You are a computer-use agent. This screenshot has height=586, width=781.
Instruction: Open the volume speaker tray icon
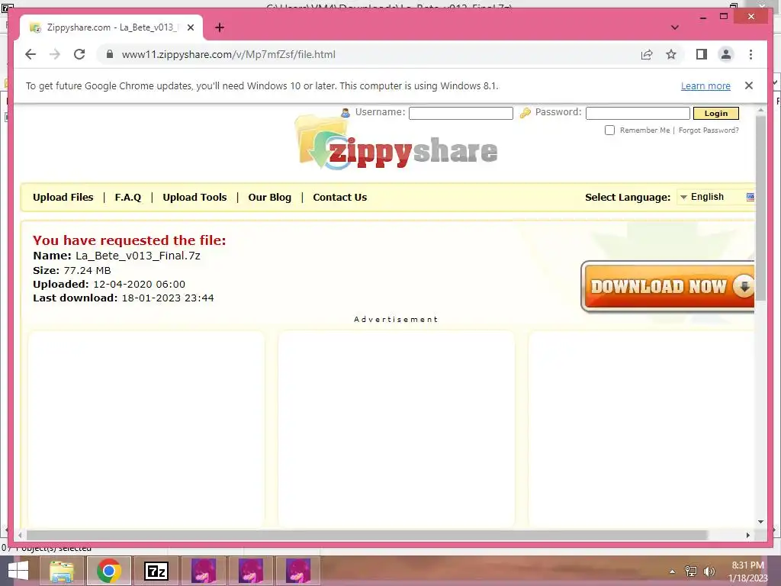[x=709, y=571]
